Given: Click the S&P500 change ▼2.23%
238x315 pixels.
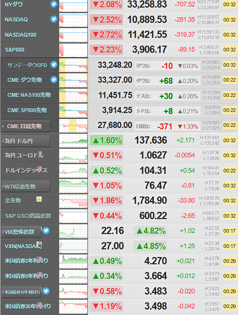Looking at the screenshot, I should pos(107,50).
